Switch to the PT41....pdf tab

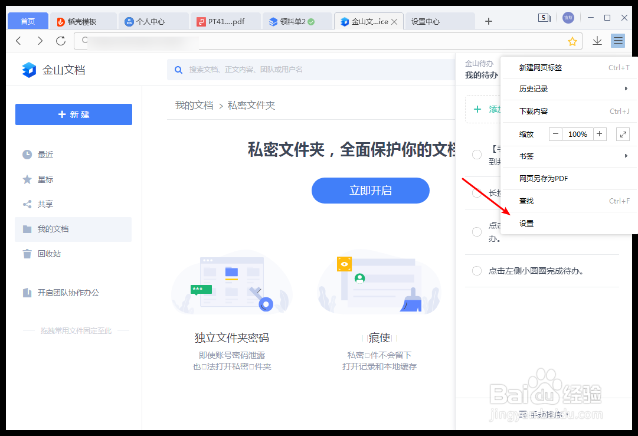coord(226,21)
